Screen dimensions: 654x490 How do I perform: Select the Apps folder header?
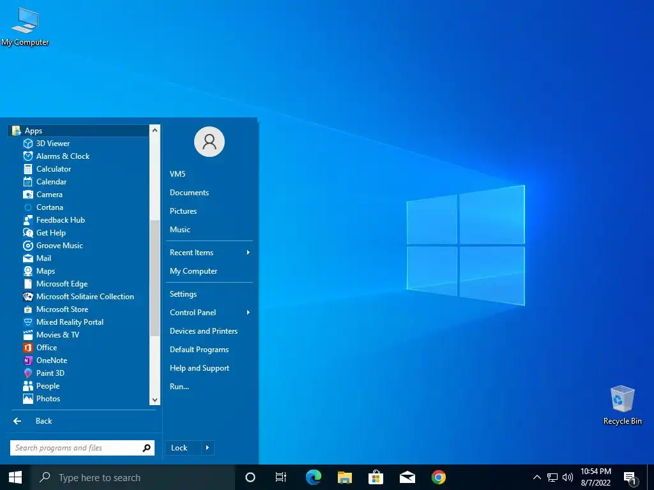coord(79,131)
